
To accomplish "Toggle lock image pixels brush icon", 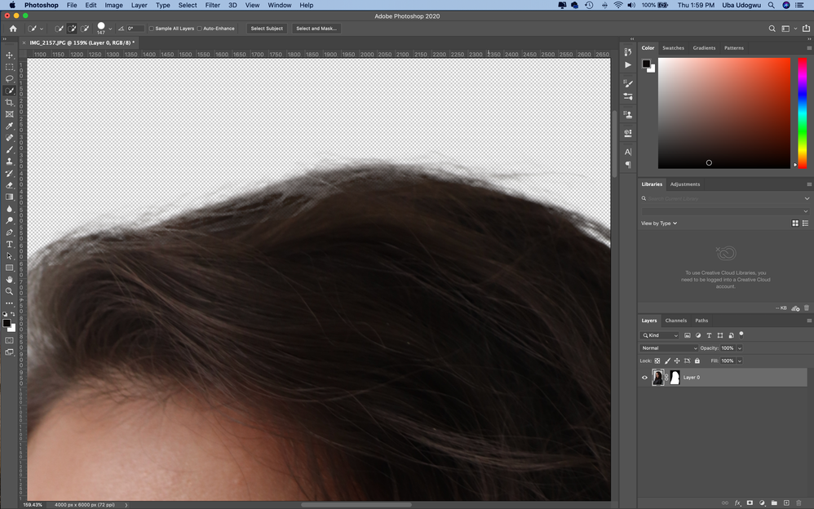I will (667, 361).
